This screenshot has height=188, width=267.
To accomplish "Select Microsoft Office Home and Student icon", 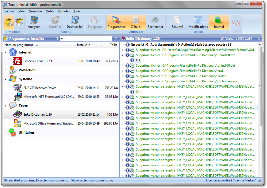I will [x=18, y=123].
